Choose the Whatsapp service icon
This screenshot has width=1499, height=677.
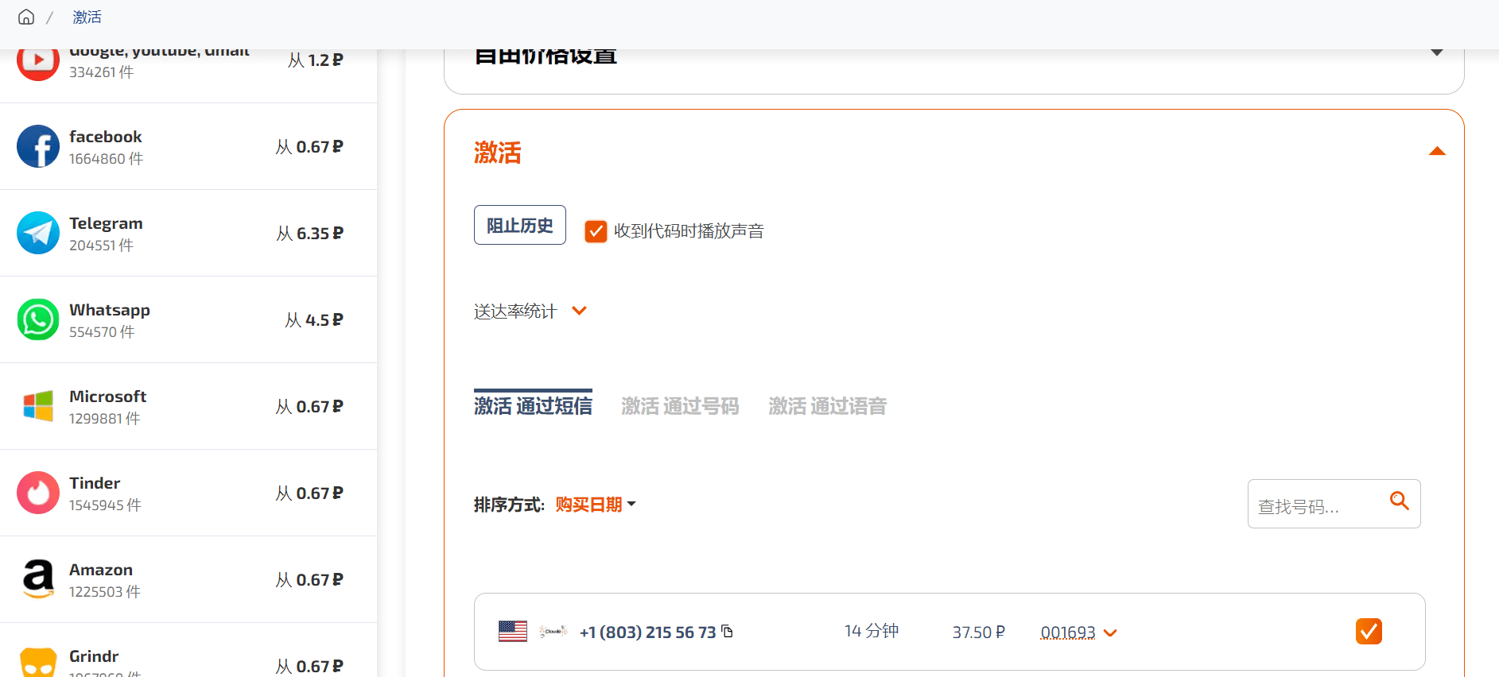pyautogui.click(x=38, y=319)
